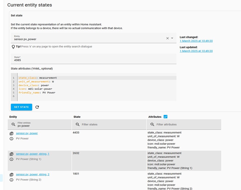The width and height of the screenshot is (241, 190).
Task: Open the sensor.pv_power entity link
Action: (27, 133)
